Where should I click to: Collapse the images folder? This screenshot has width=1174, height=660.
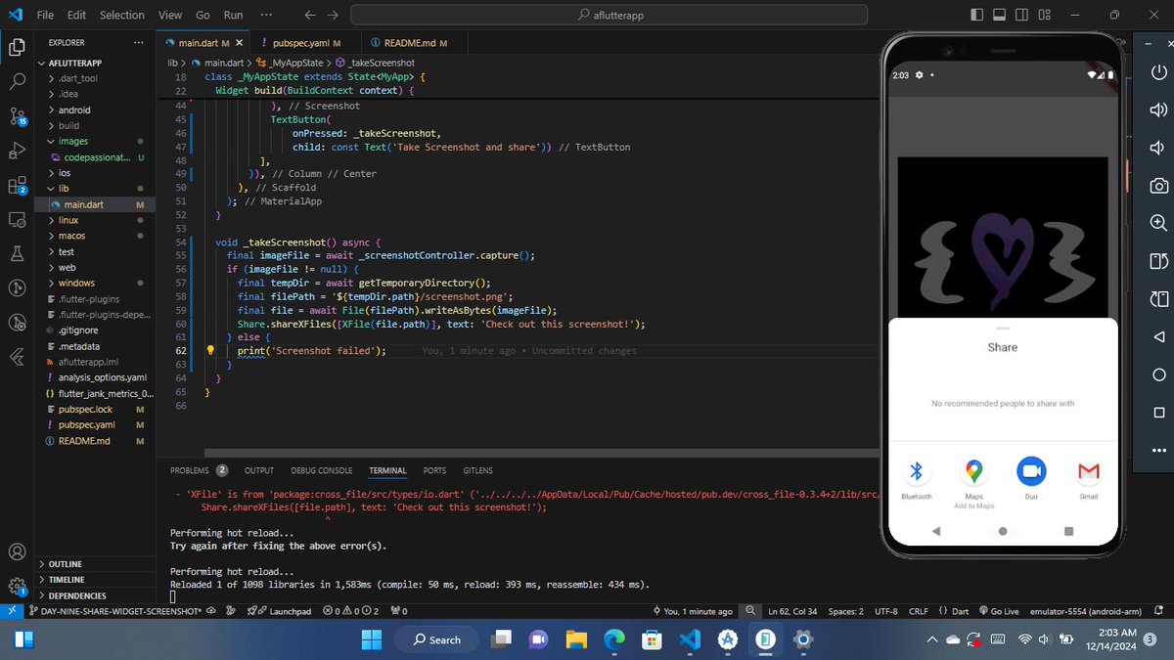coord(70,141)
